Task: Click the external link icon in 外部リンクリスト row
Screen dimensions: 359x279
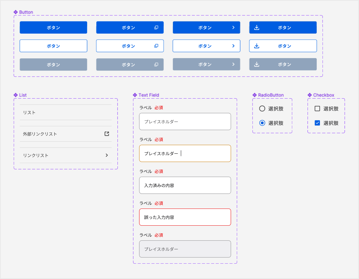Action: (107, 134)
